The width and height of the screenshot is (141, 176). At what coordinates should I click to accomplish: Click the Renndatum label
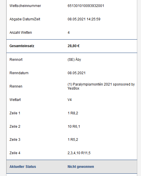pyautogui.click(x=19, y=73)
